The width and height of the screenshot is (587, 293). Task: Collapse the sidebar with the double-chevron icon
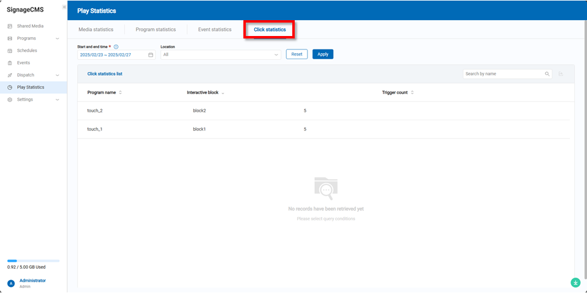(64, 7)
